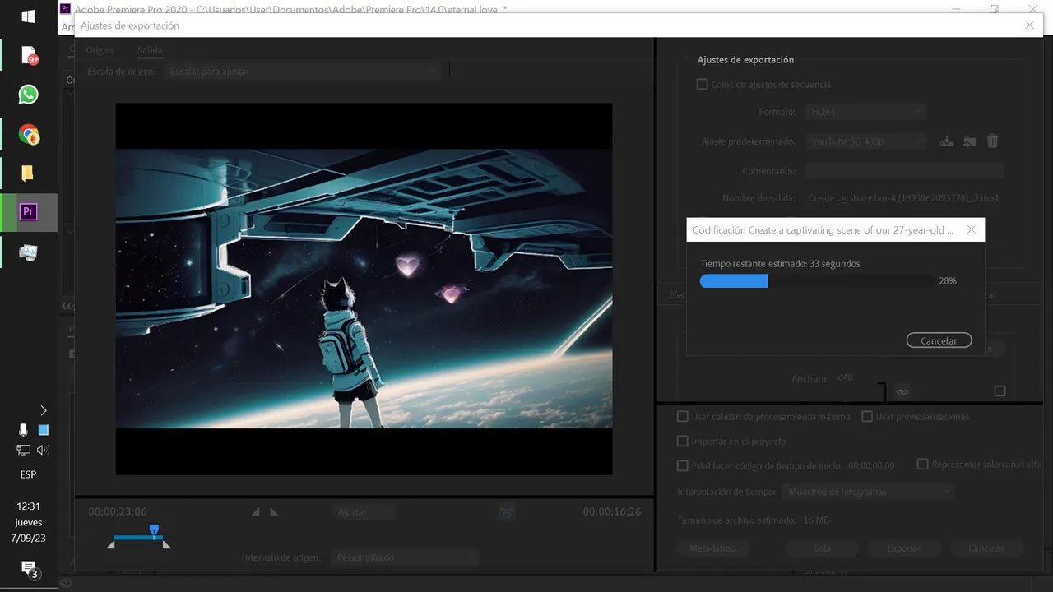
Task: Click the 00;00;16;26 duration timecode
Action: tap(612, 511)
